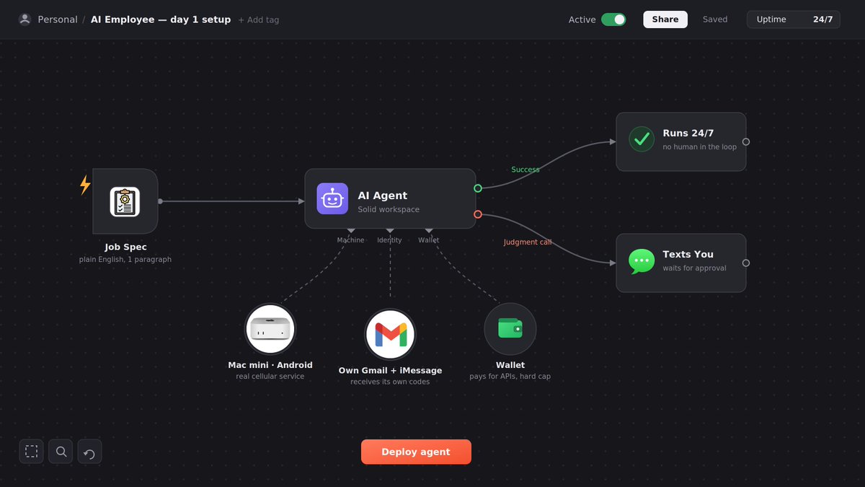The width and height of the screenshot is (865, 487).
Task: Click the Uptime 24/7 indicator
Action: coord(794,19)
